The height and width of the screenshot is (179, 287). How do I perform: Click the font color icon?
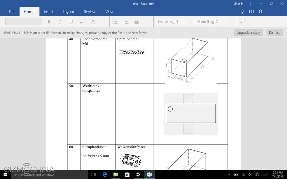(93, 21)
